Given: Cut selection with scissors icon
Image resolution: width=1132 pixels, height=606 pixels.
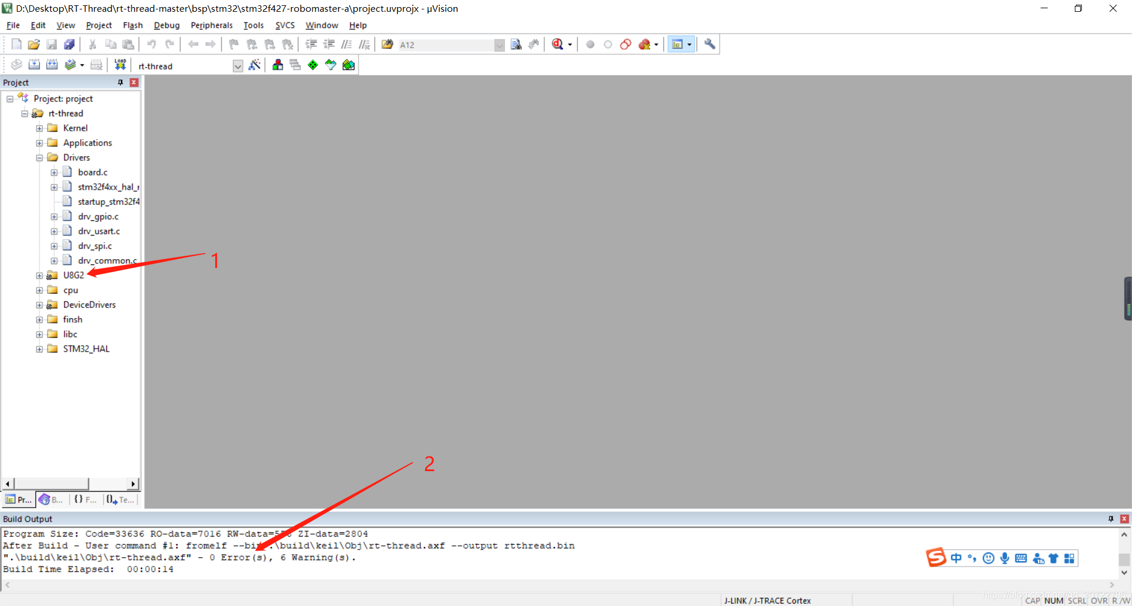Looking at the screenshot, I should click(93, 44).
